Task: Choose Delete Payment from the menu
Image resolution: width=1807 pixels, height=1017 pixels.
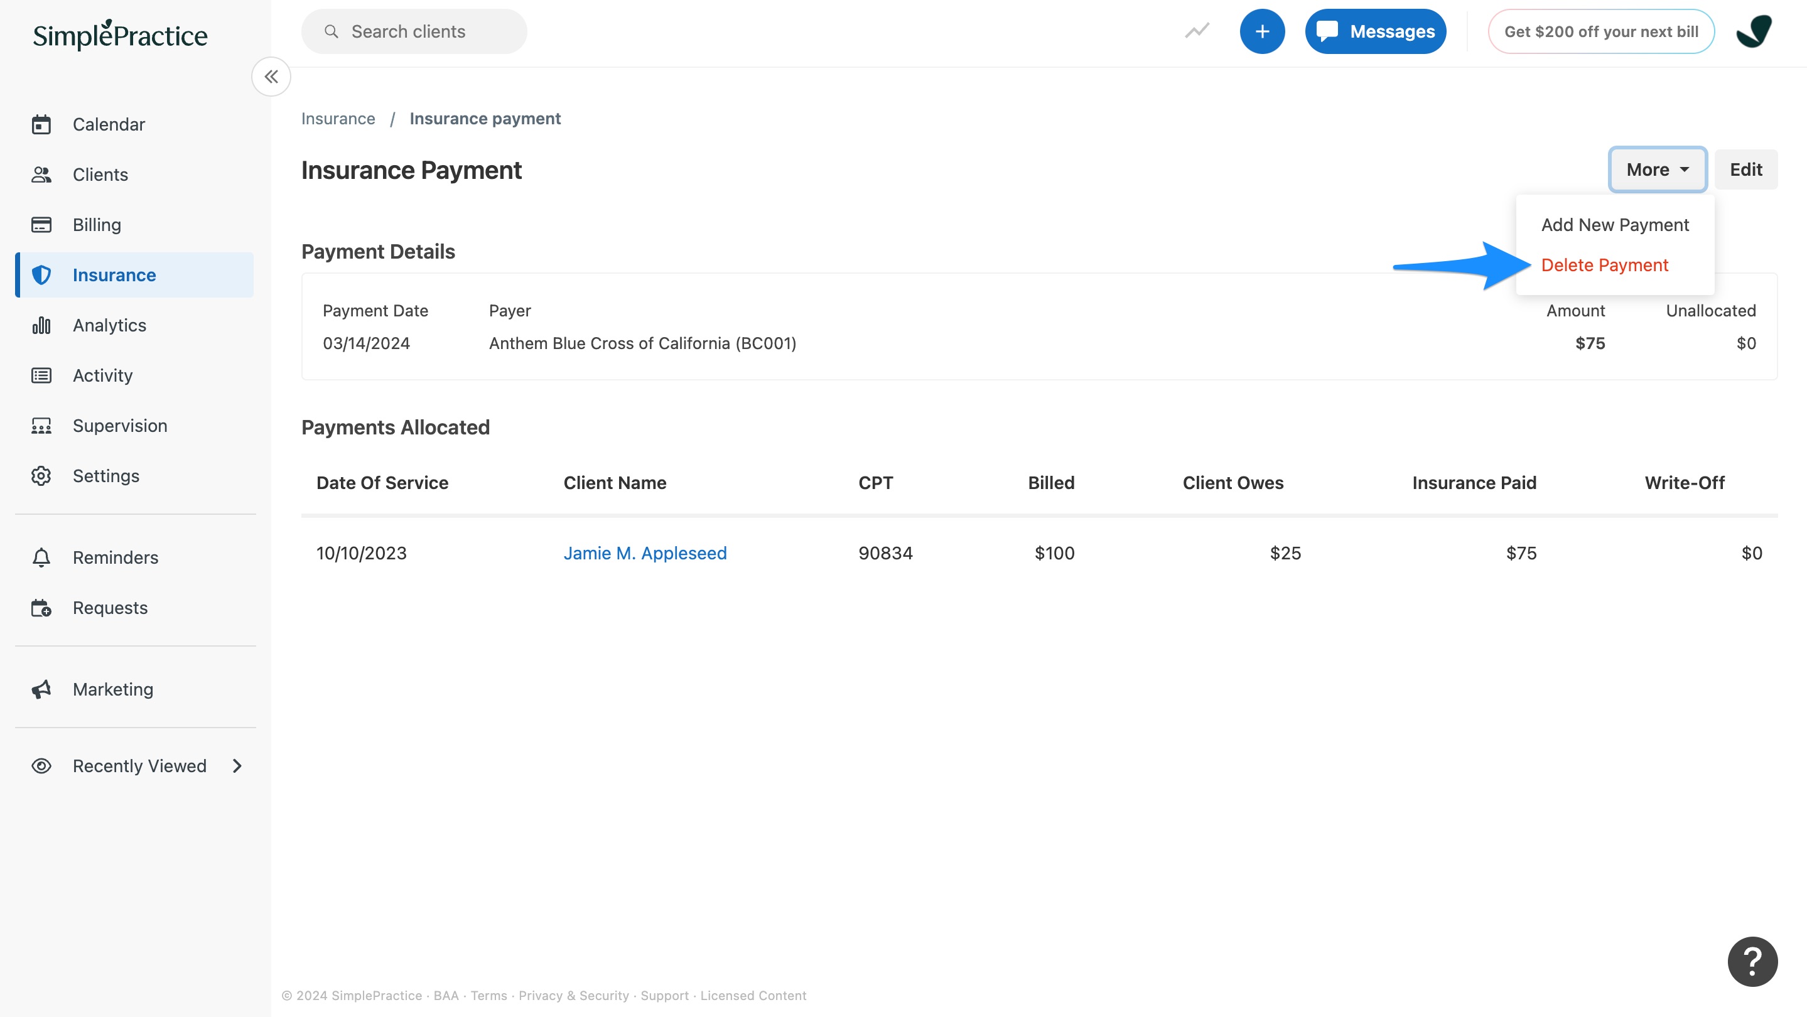Action: 1604,265
